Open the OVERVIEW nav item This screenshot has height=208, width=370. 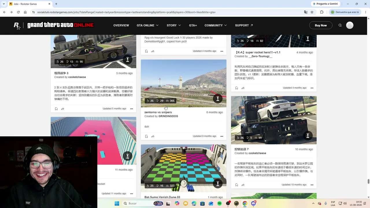[x=121, y=25]
